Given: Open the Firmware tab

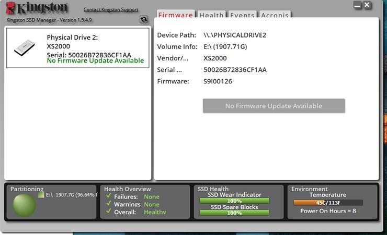Looking at the screenshot, I should (176, 15).
